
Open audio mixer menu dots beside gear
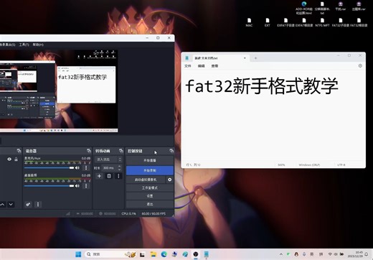[x=38, y=204]
